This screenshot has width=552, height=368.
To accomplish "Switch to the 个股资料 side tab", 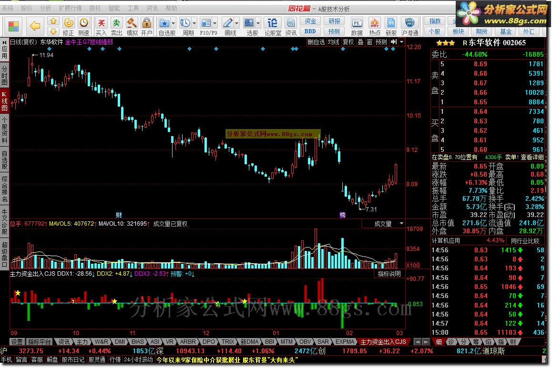I will coord(4,130).
